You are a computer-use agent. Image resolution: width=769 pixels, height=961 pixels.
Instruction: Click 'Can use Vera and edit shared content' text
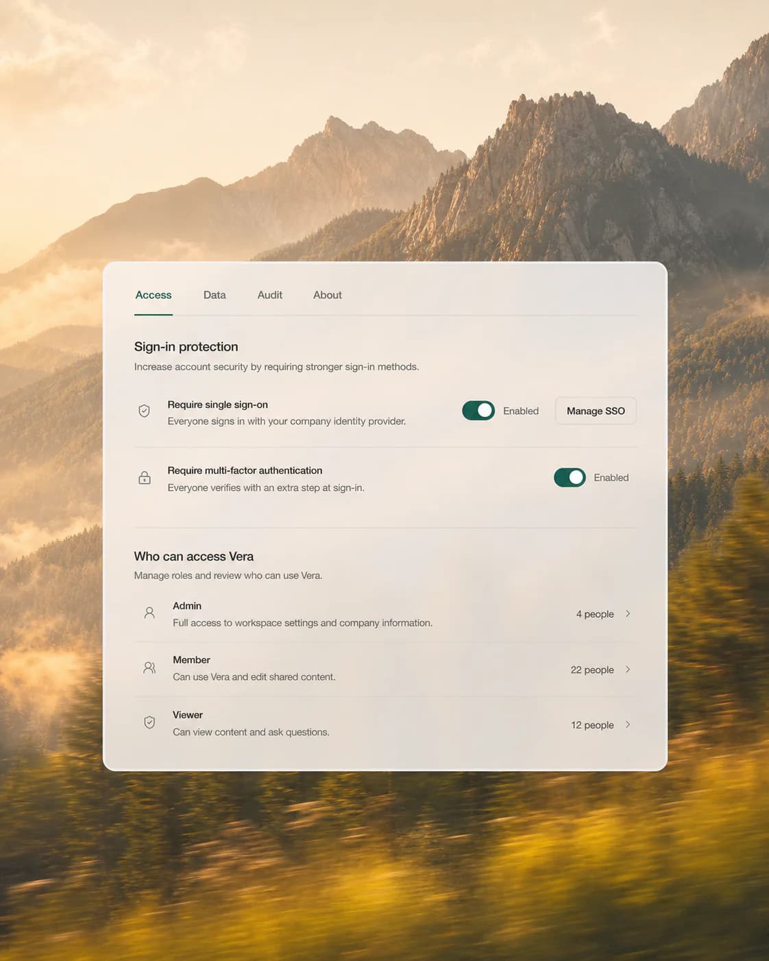coord(254,677)
